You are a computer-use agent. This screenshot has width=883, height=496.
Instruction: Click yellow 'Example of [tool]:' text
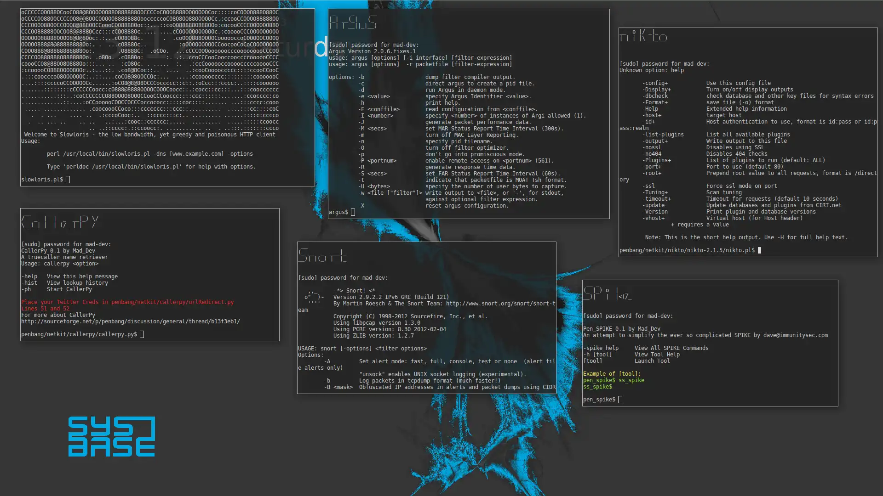tap(612, 374)
